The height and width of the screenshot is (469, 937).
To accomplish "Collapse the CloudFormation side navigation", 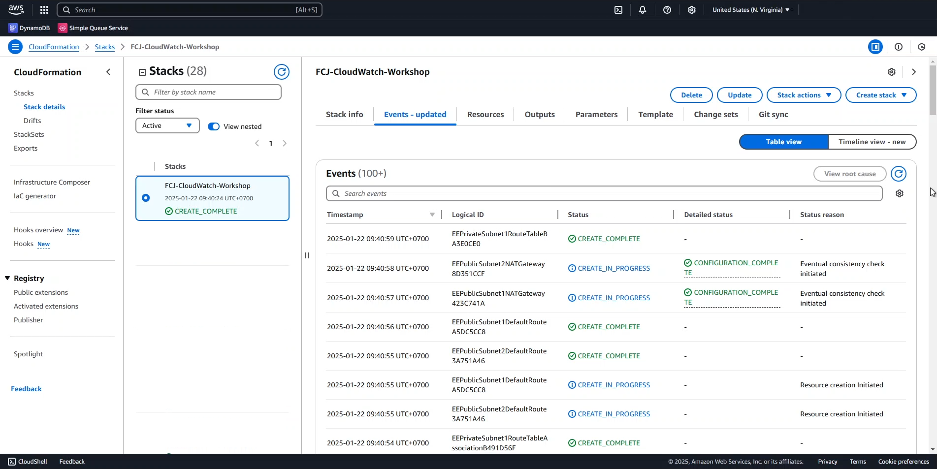I will point(108,72).
